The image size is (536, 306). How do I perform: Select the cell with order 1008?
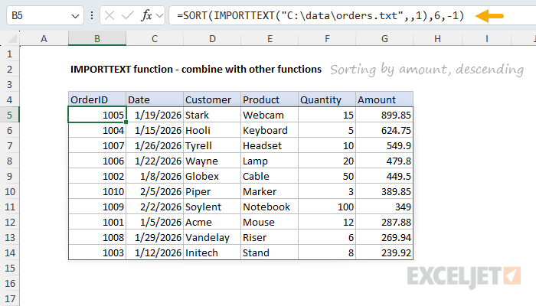(97, 237)
